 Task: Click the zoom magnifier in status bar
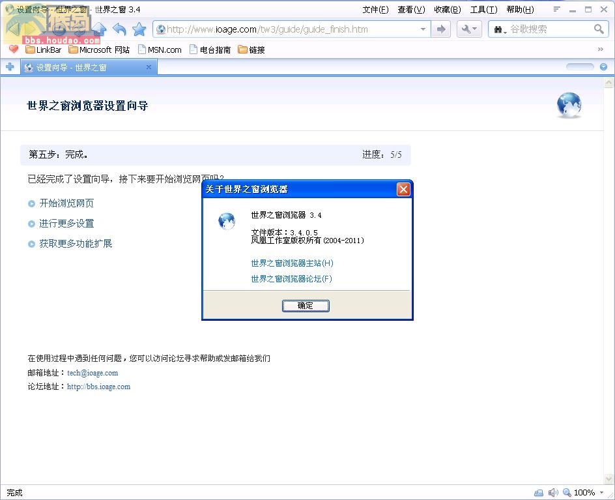click(567, 493)
